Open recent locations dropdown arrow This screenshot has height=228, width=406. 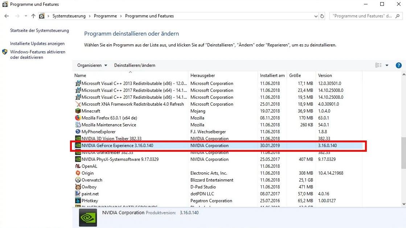(x=26, y=16)
